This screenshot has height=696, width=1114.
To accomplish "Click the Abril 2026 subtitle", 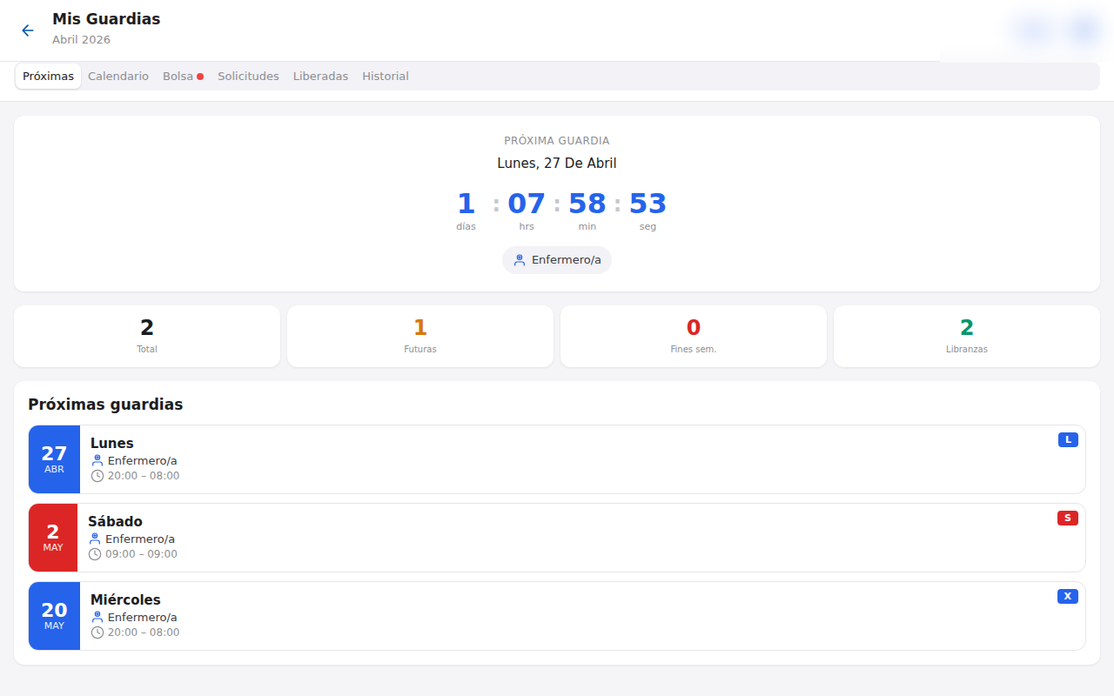I will click(x=81, y=40).
